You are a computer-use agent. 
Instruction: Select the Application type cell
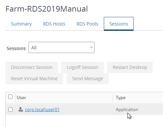(127, 110)
